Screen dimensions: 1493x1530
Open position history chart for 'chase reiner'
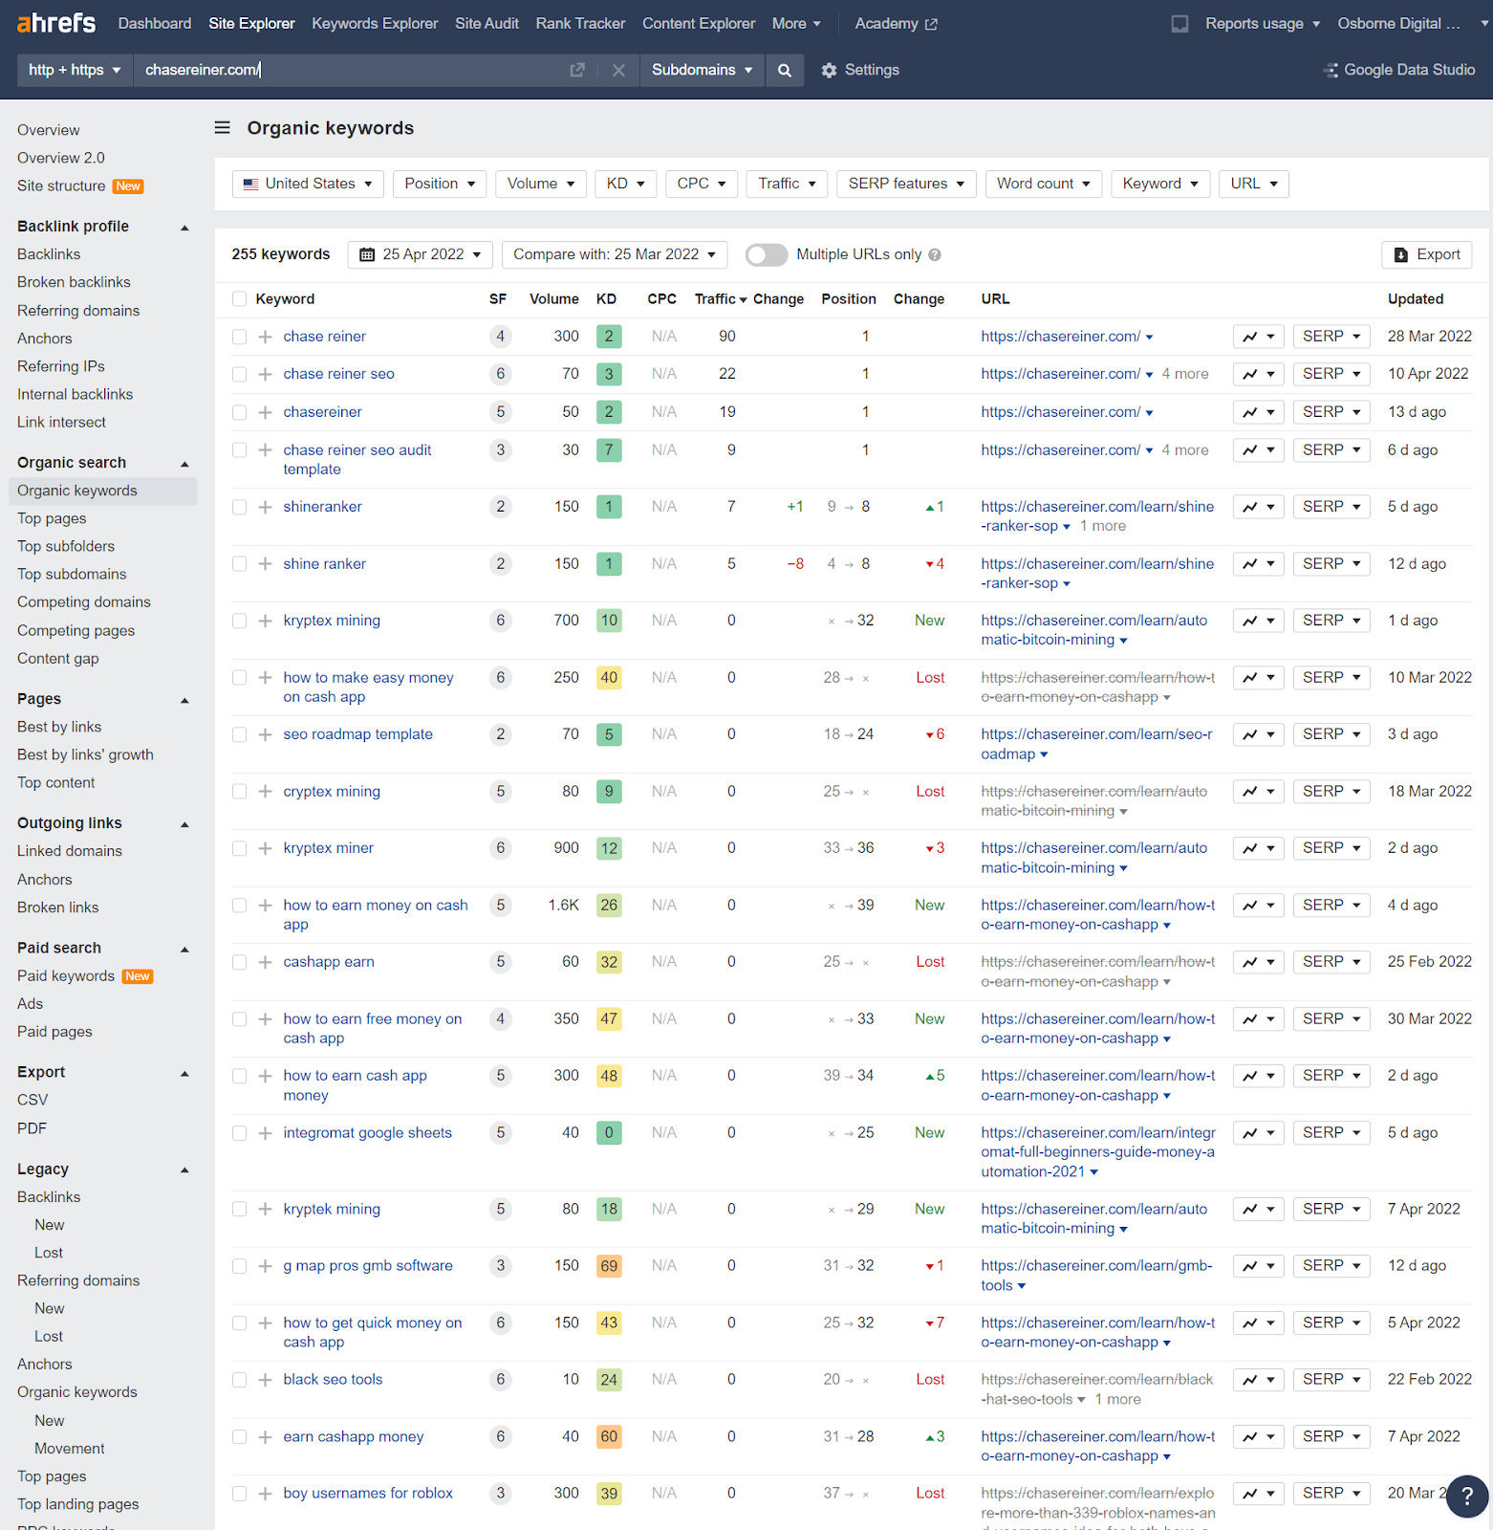[x=1258, y=337]
